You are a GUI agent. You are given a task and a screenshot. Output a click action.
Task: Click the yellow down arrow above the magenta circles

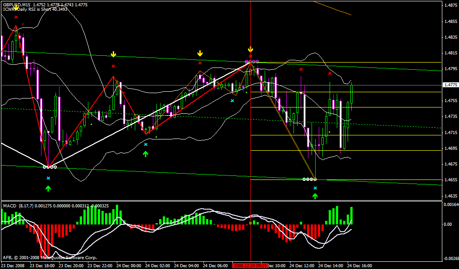(251, 49)
